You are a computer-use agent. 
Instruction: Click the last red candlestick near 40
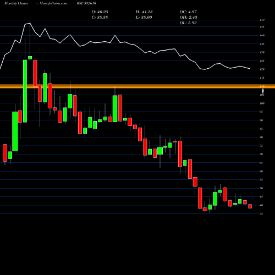(x=250, y=206)
